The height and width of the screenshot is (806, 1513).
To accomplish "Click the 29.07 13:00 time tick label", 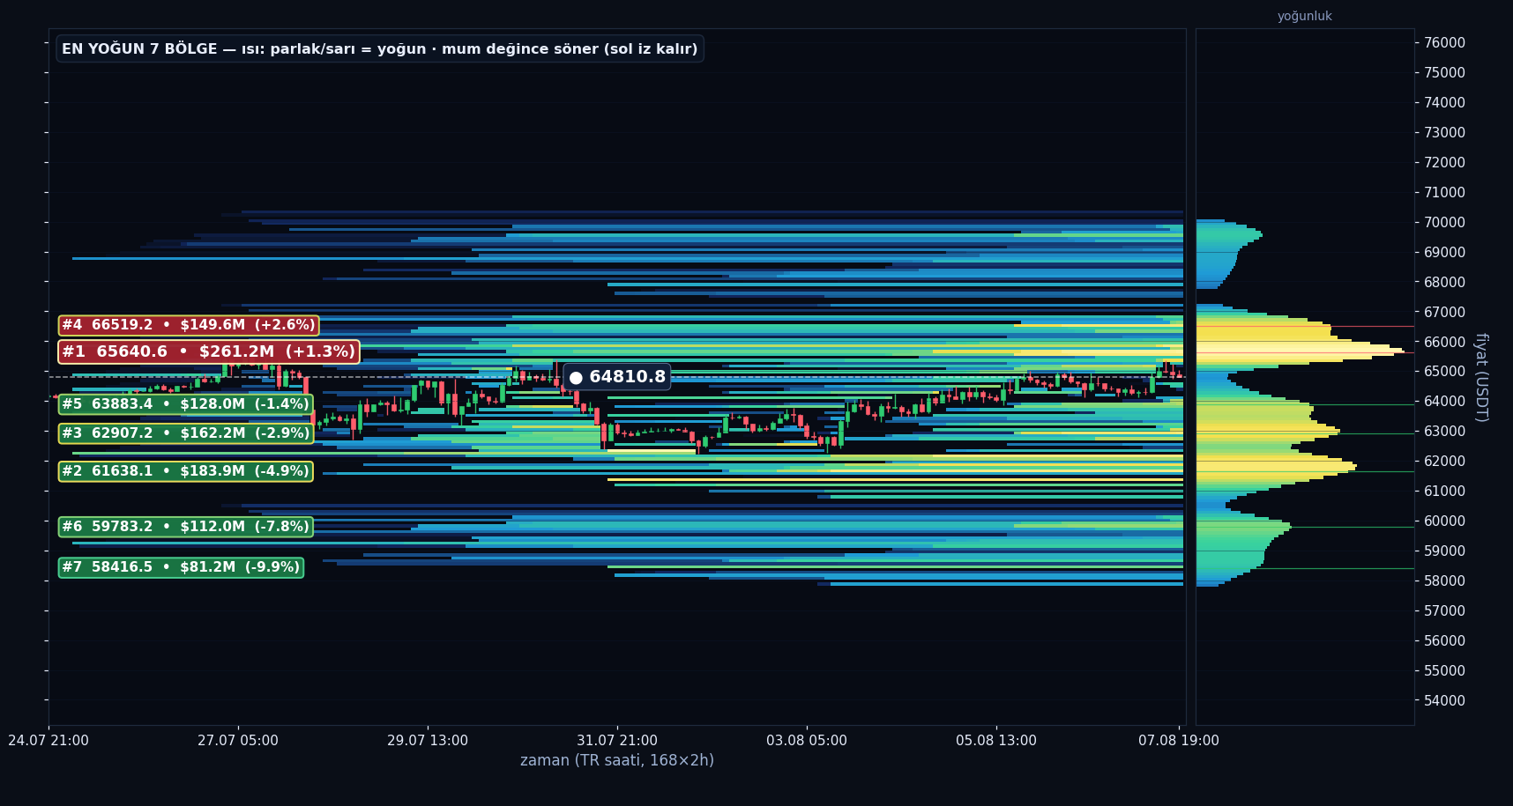I will tap(428, 741).
